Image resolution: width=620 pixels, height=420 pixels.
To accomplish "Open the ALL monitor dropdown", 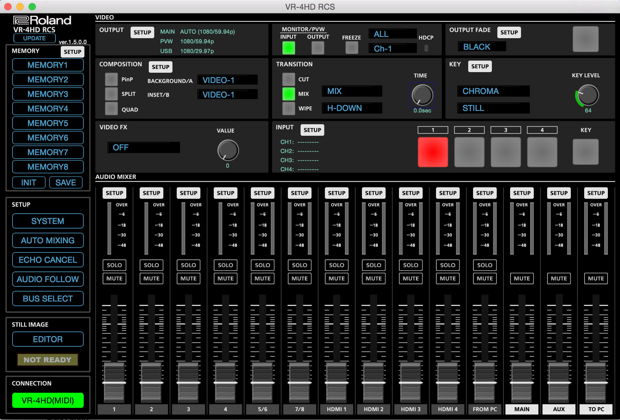I will [x=393, y=34].
